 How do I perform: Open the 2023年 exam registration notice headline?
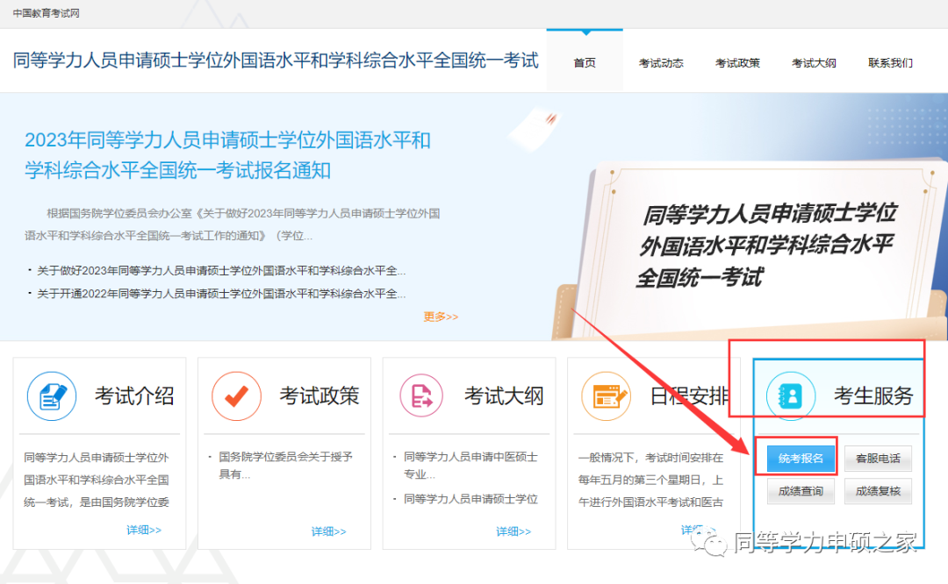[x=227, y=154]
